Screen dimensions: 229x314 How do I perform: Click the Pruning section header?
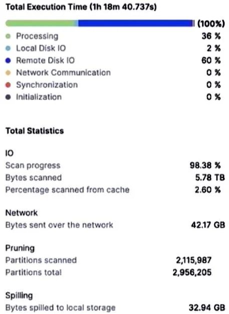coord(20,248)
